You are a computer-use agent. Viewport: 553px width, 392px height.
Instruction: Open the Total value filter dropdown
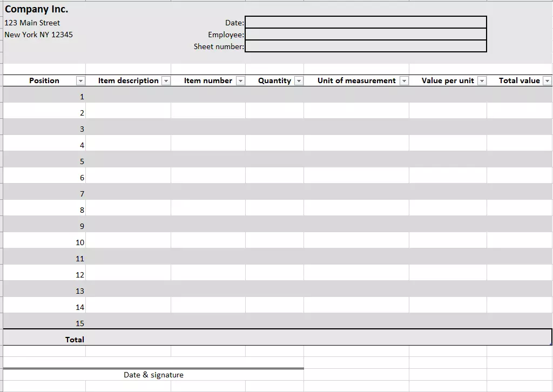click(548, 80)
